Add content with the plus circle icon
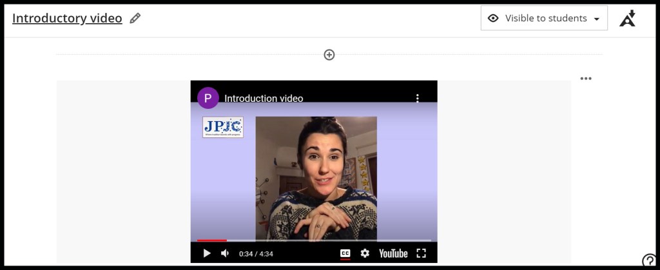The width and height of the screenshot is (660, 270). (x=329, y=55)
